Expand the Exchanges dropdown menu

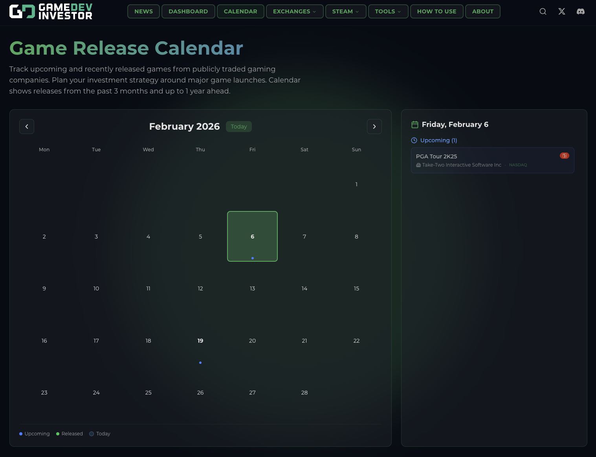tap(295, 11)
